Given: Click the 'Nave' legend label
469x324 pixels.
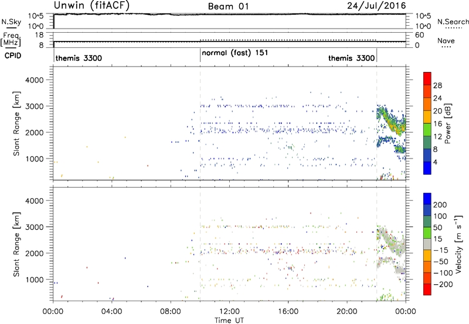Looking at the screenshot, I should coord(446,41).
